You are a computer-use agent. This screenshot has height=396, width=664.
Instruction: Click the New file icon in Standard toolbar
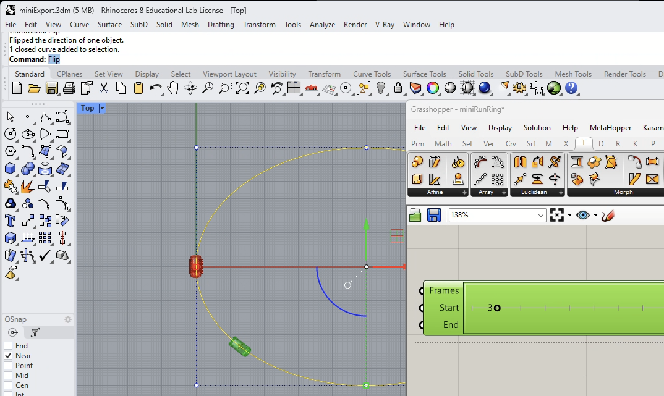(x=17, y=88)
